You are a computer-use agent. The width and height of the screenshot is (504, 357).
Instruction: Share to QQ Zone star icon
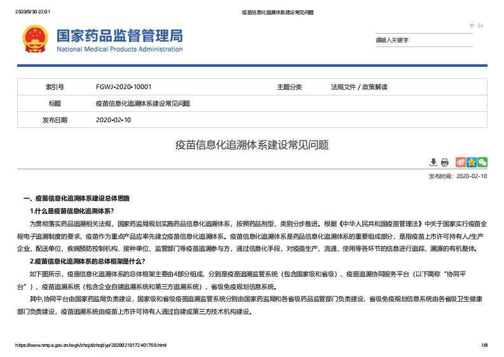tap(472, 162)
